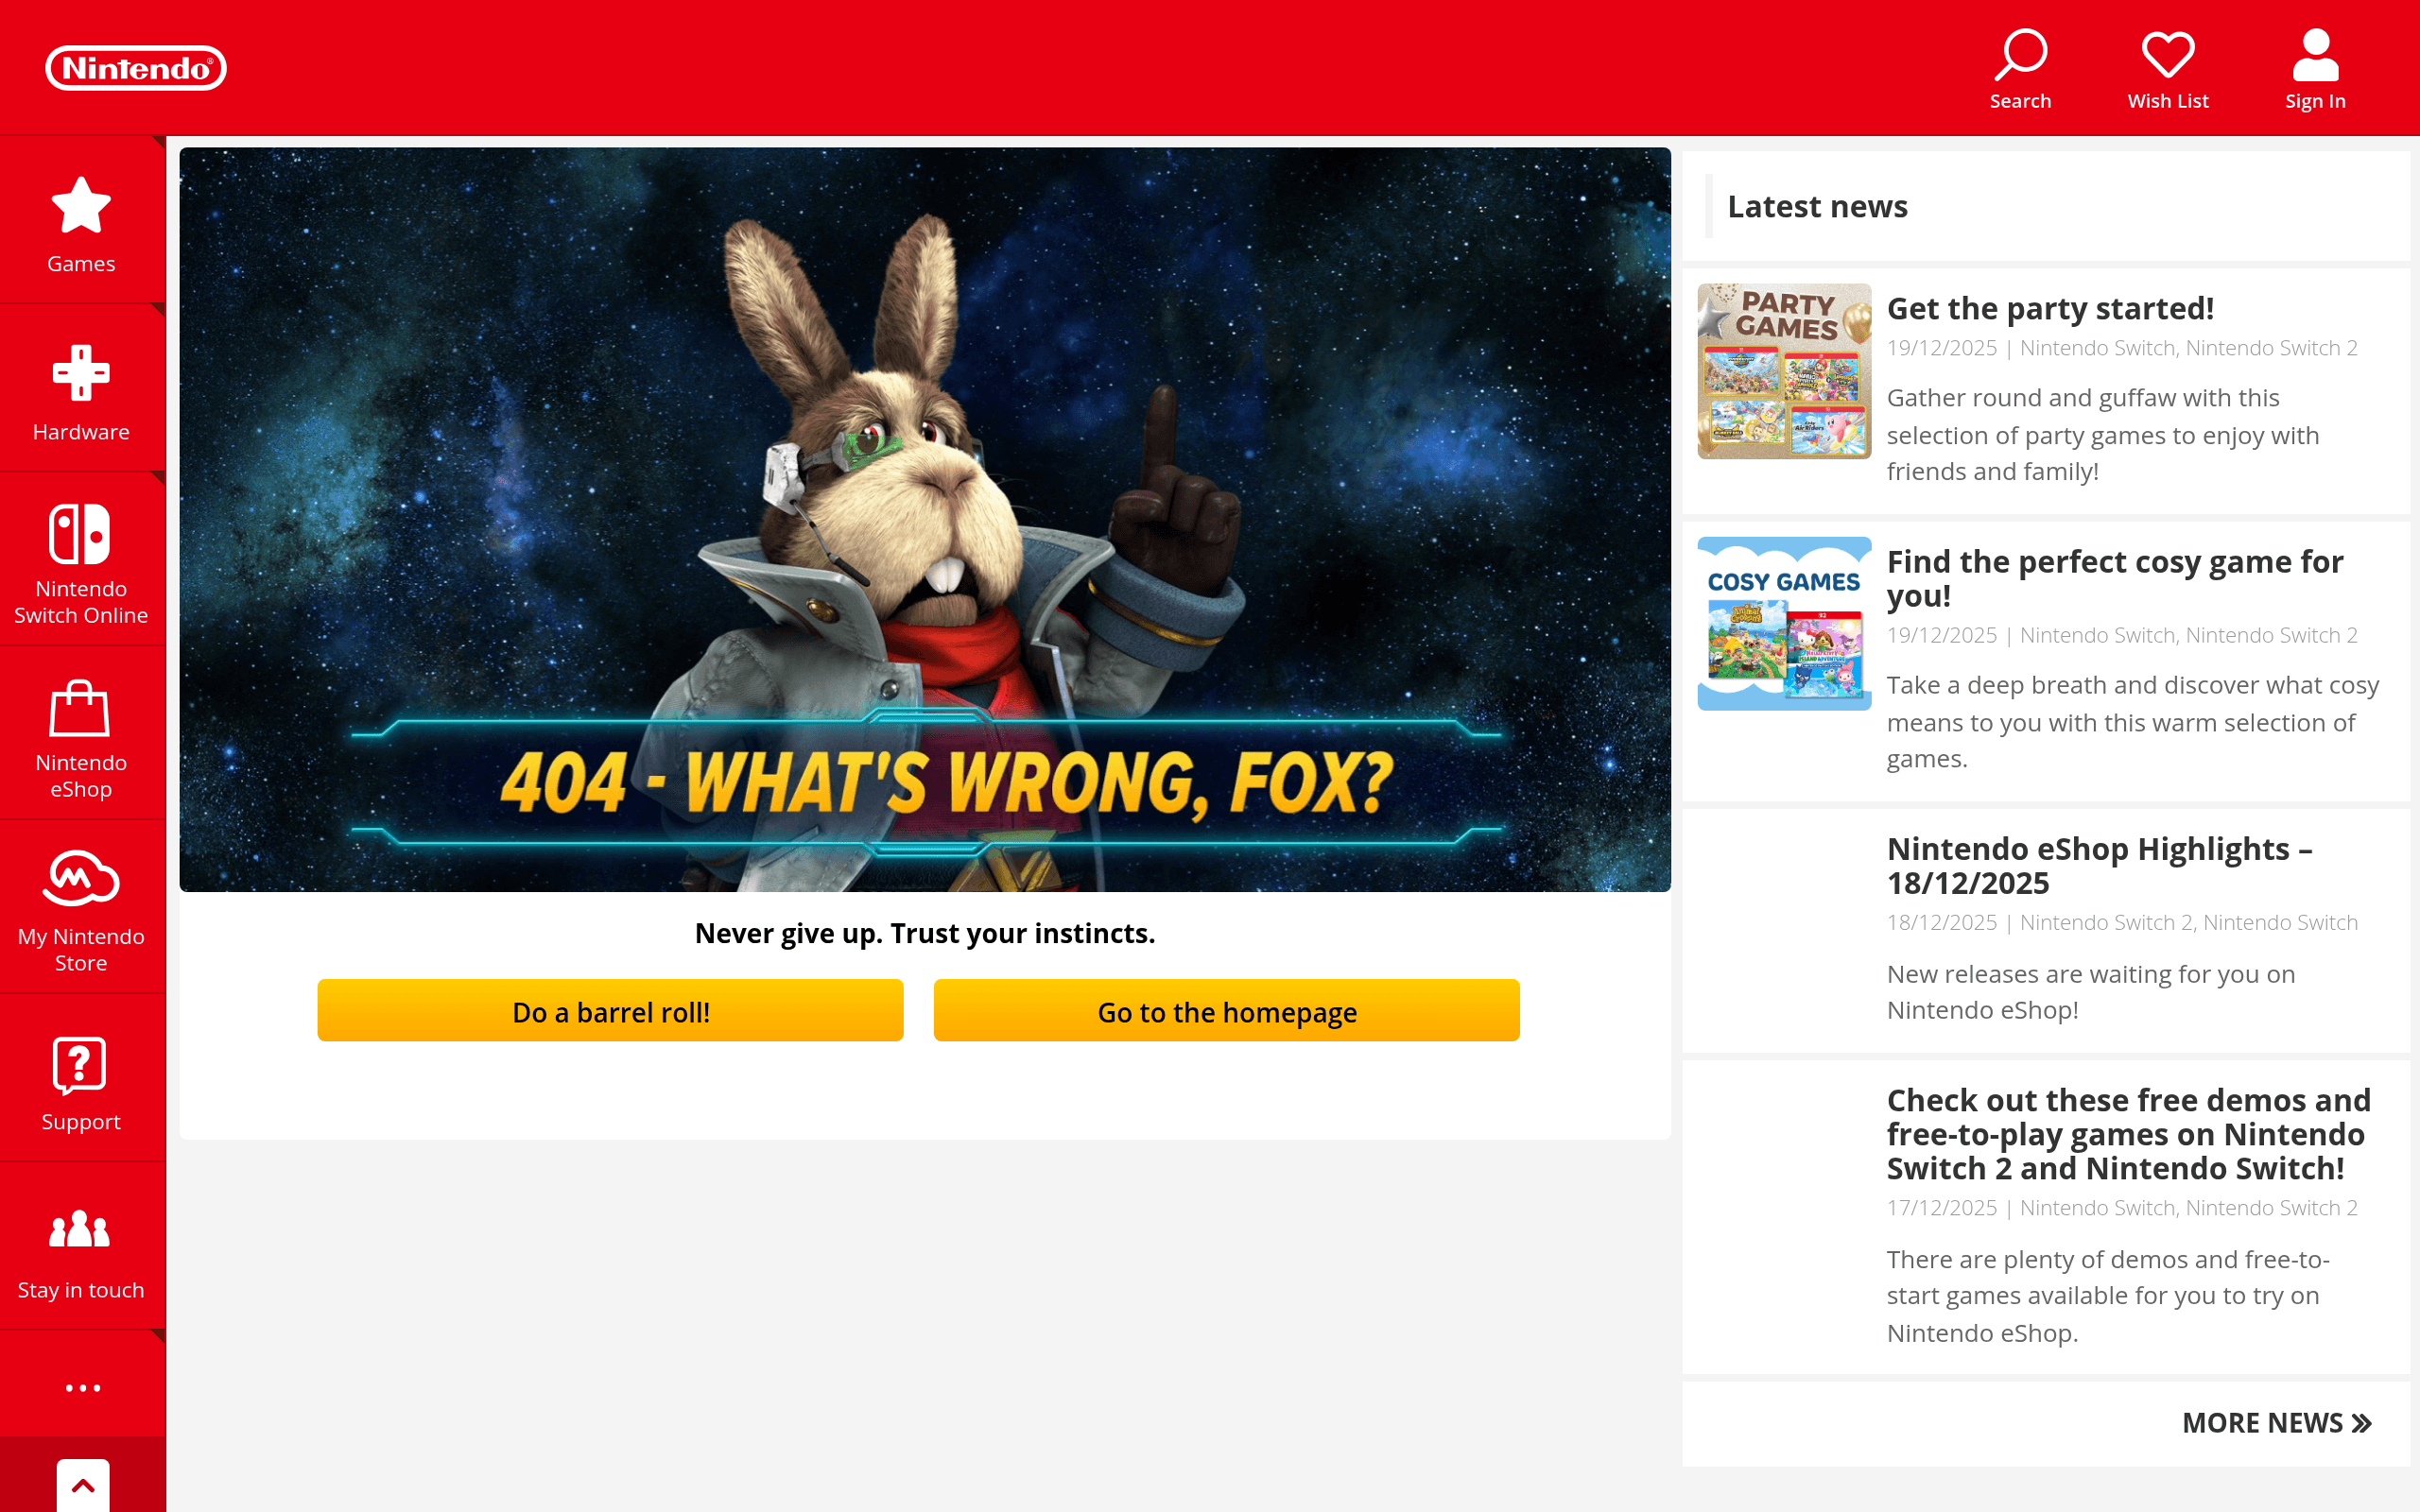Click the Do a barrel roll! button

(610, 1011)
